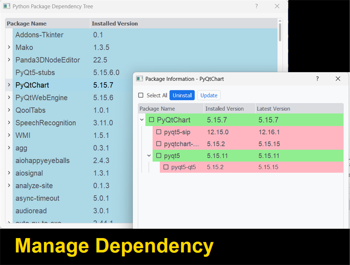Click Installed Version header in Package Information
This screenshot has width=350, height=265.
230,109
